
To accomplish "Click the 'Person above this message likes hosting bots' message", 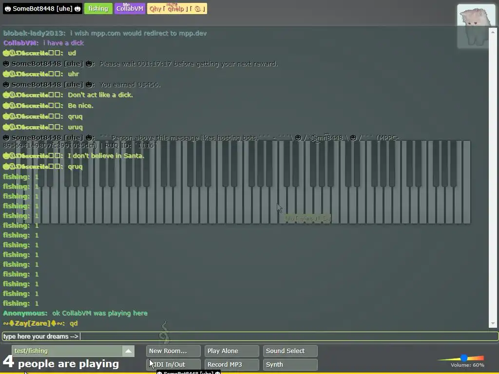I will pos(201,142).
